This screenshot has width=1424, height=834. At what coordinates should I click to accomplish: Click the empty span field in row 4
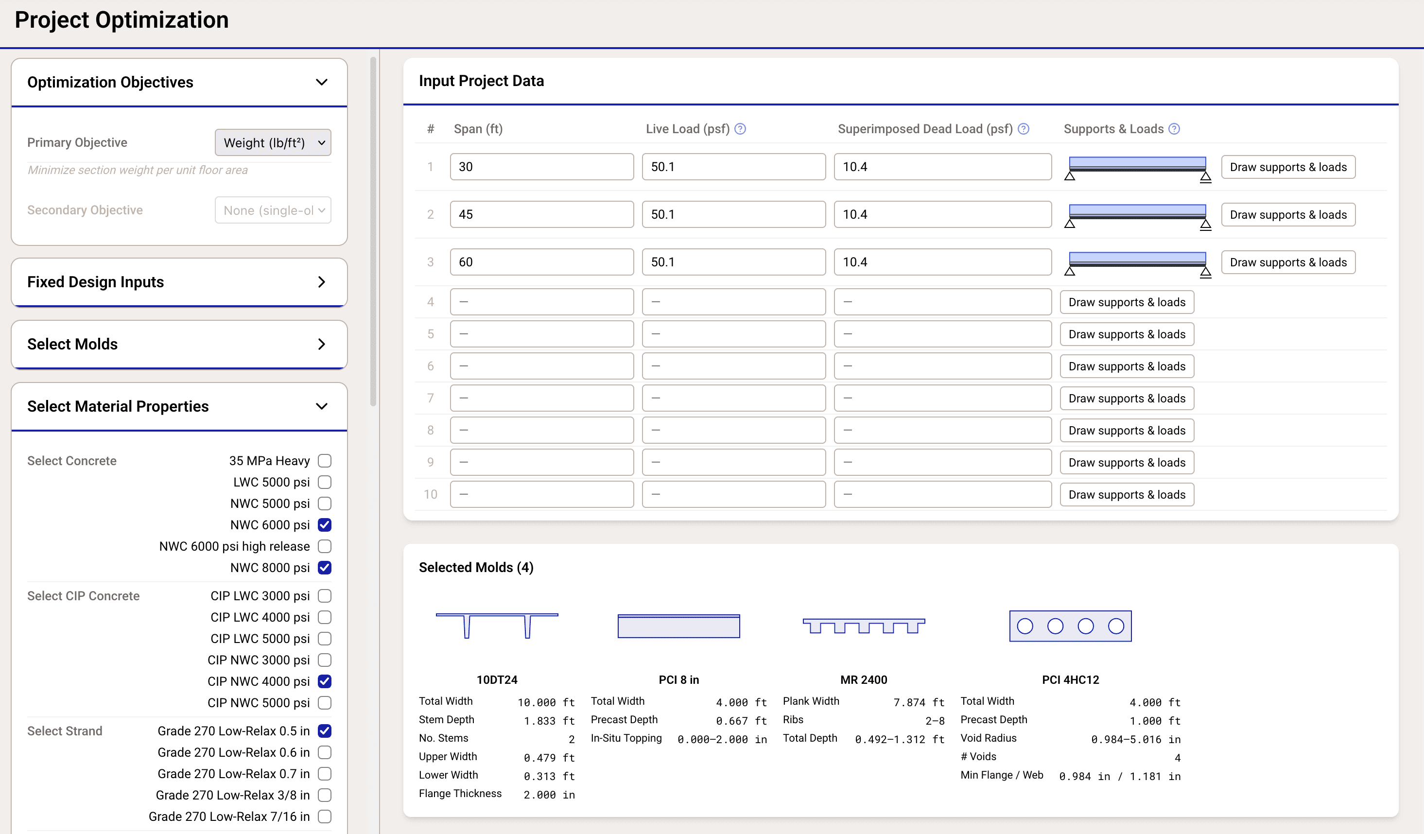[x=541, y=302]
